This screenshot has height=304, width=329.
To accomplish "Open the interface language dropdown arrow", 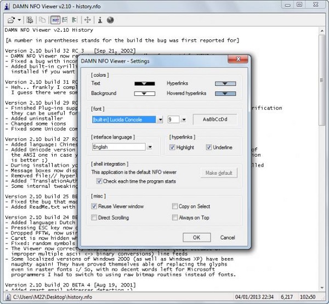I will (150, 147).
